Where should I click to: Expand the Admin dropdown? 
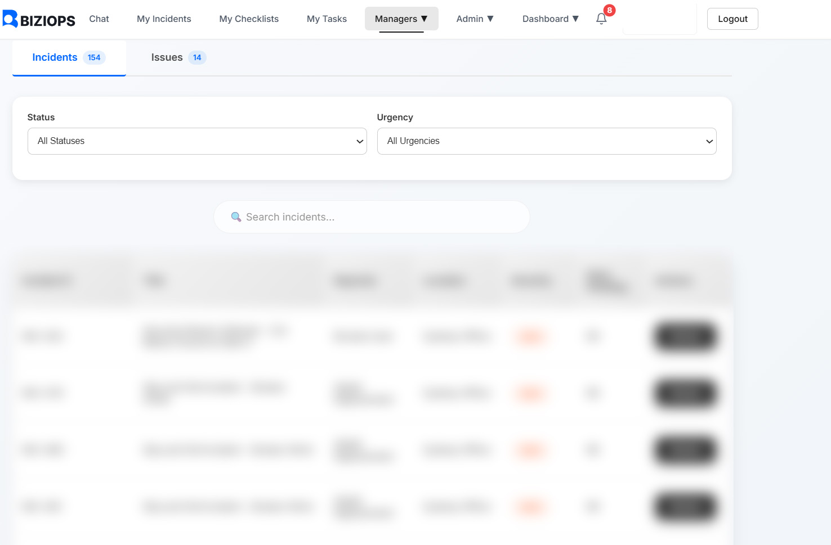(x=475, y=19)
